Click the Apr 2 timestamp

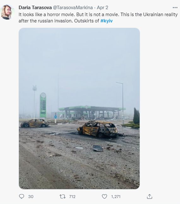click(x=102, y=8)
